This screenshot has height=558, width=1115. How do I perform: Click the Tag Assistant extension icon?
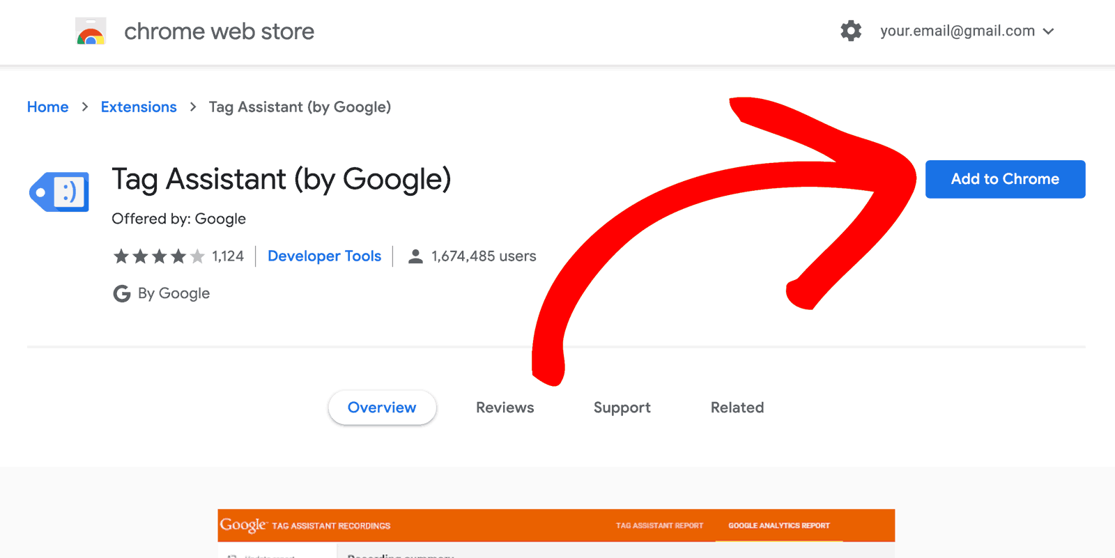[x=59, y=192]
